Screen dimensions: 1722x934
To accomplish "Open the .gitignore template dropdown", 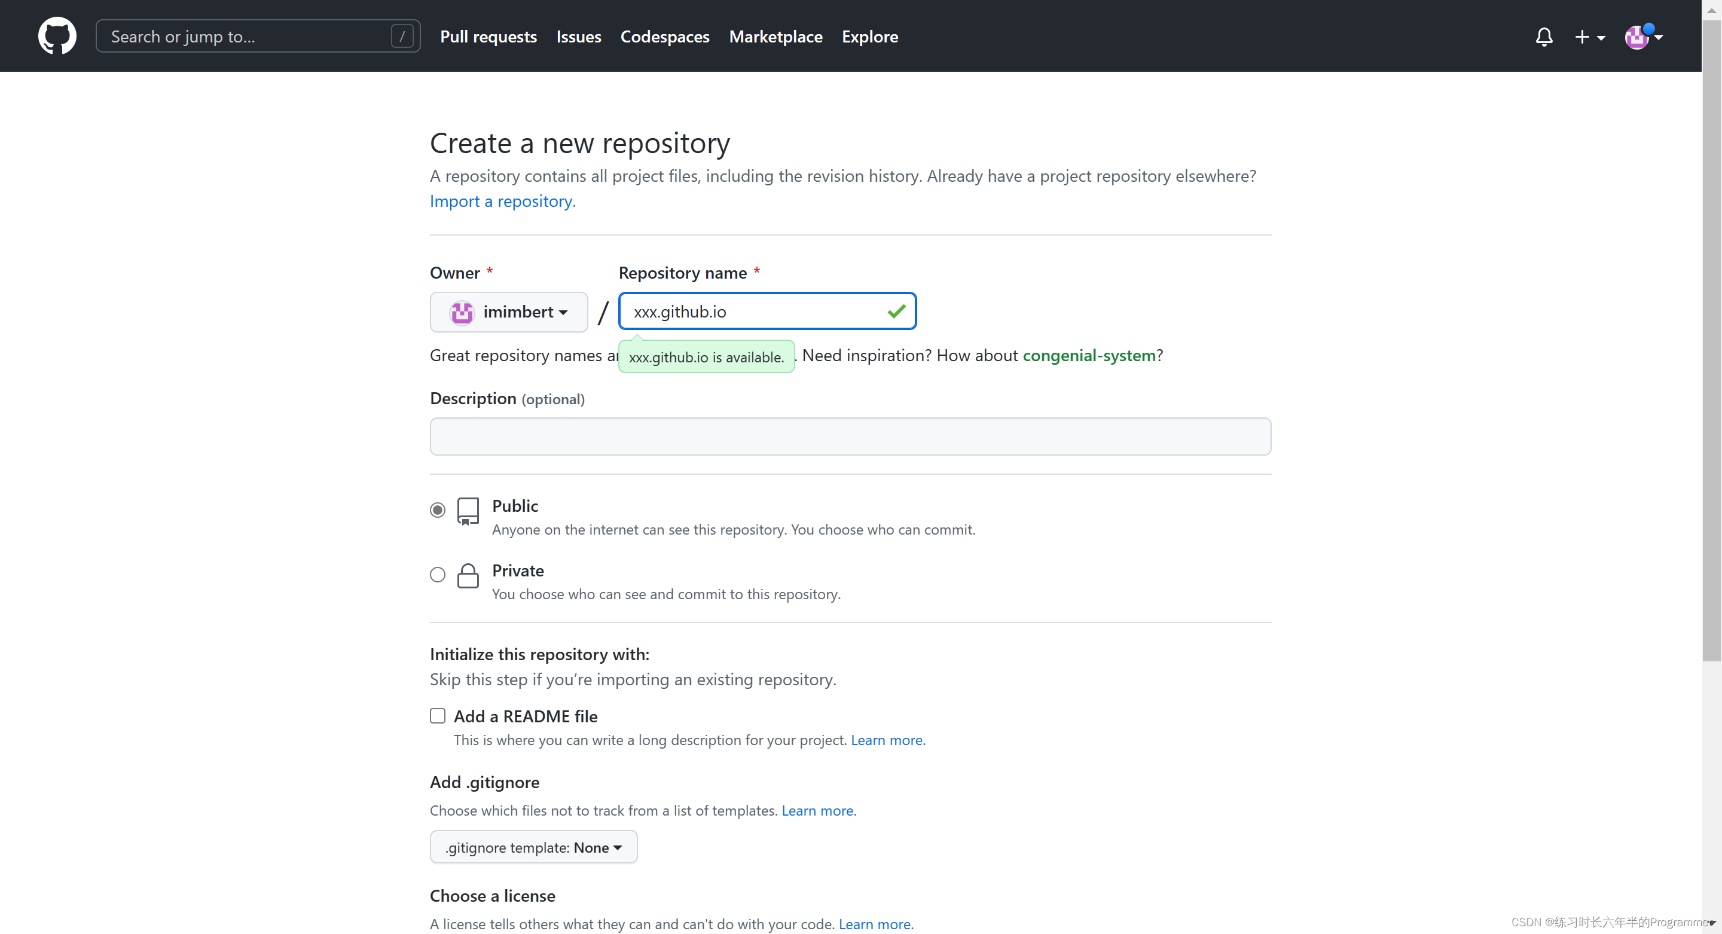I will [x=533, y=847].
